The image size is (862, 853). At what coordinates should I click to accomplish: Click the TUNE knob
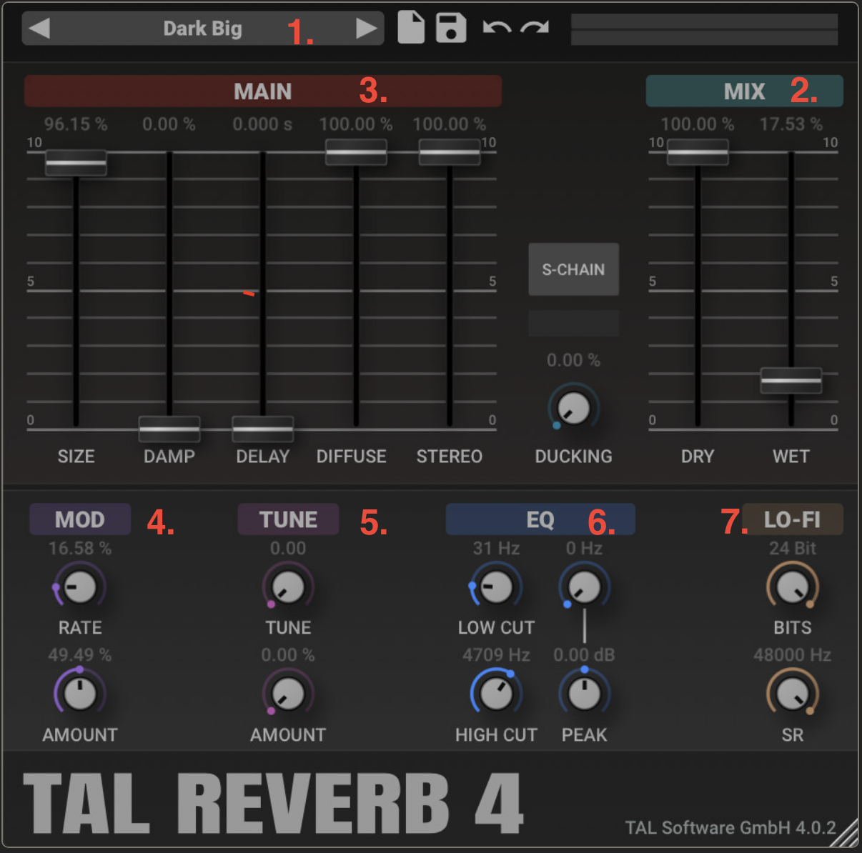(x=288, y=587)
